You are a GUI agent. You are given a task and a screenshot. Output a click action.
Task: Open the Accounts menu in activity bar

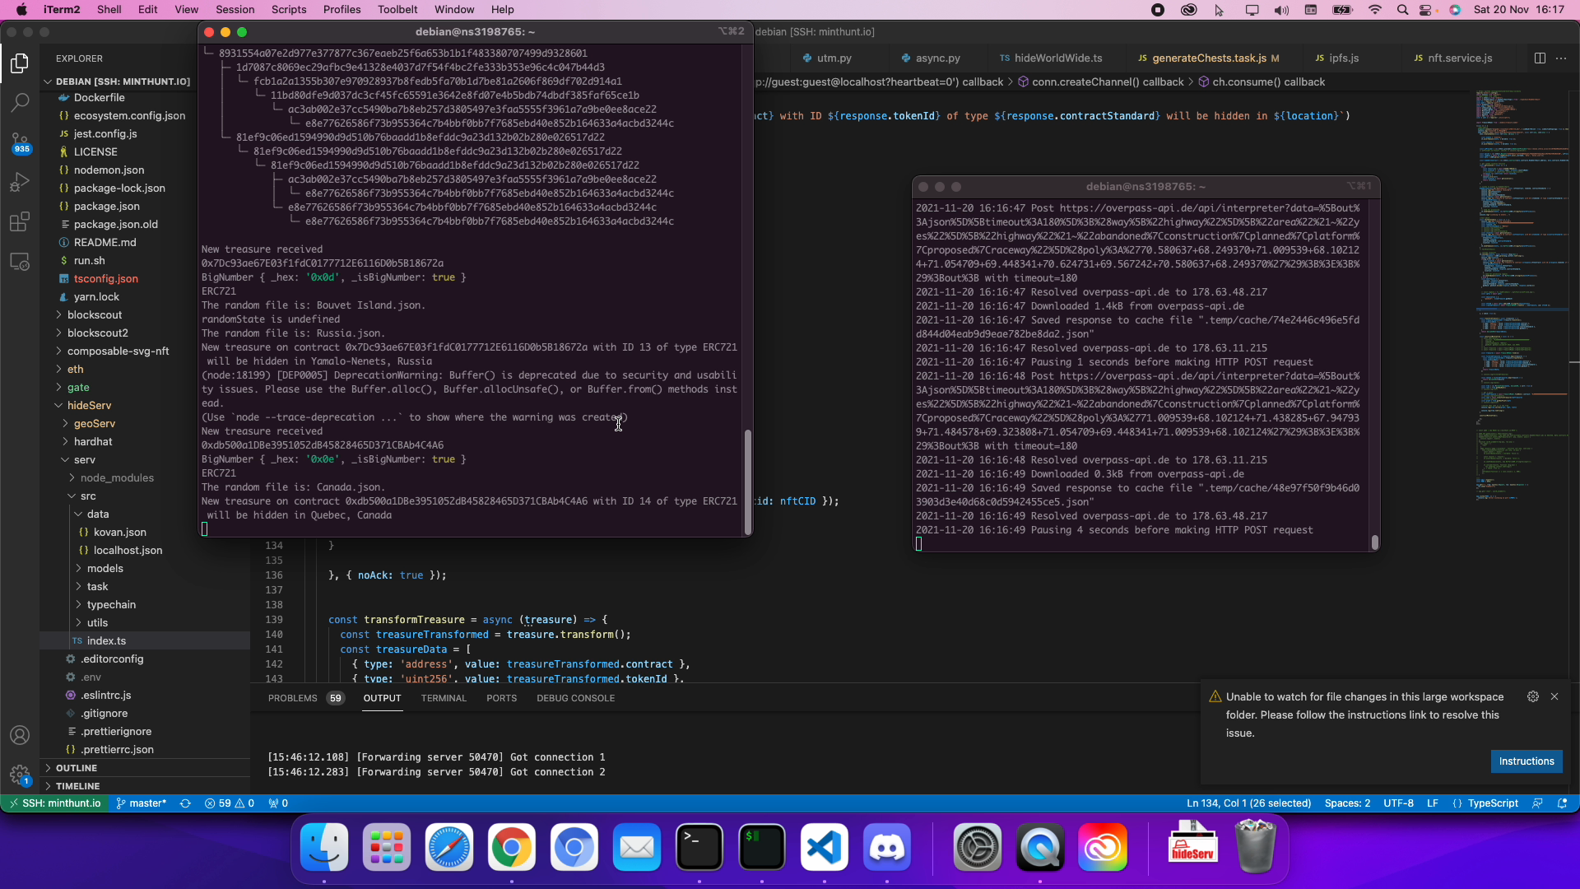(20, 735)
